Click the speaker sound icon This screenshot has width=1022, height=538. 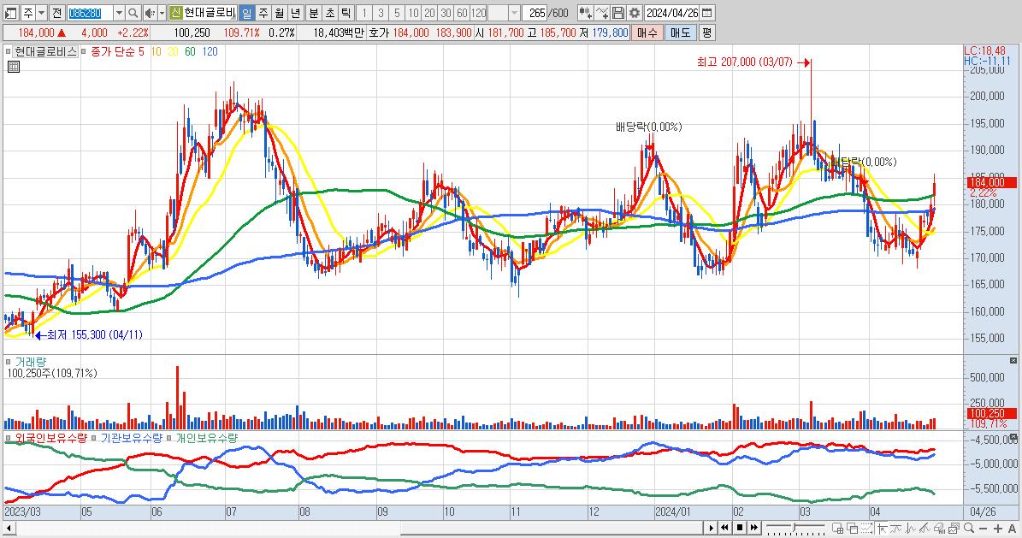(150, 13)
